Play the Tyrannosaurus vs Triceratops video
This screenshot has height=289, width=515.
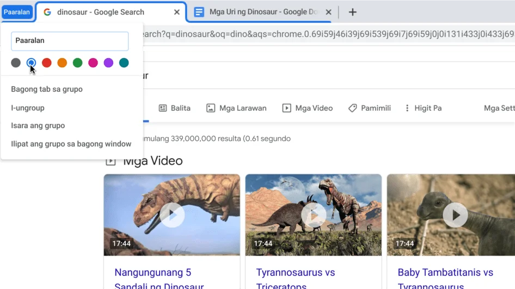314,215
